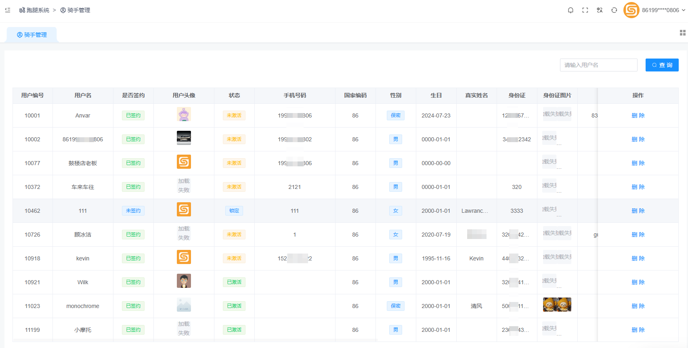Screen dimensions: 688x348
Task: Click 已激活 status for Wilk
Action: pos(234,282)
